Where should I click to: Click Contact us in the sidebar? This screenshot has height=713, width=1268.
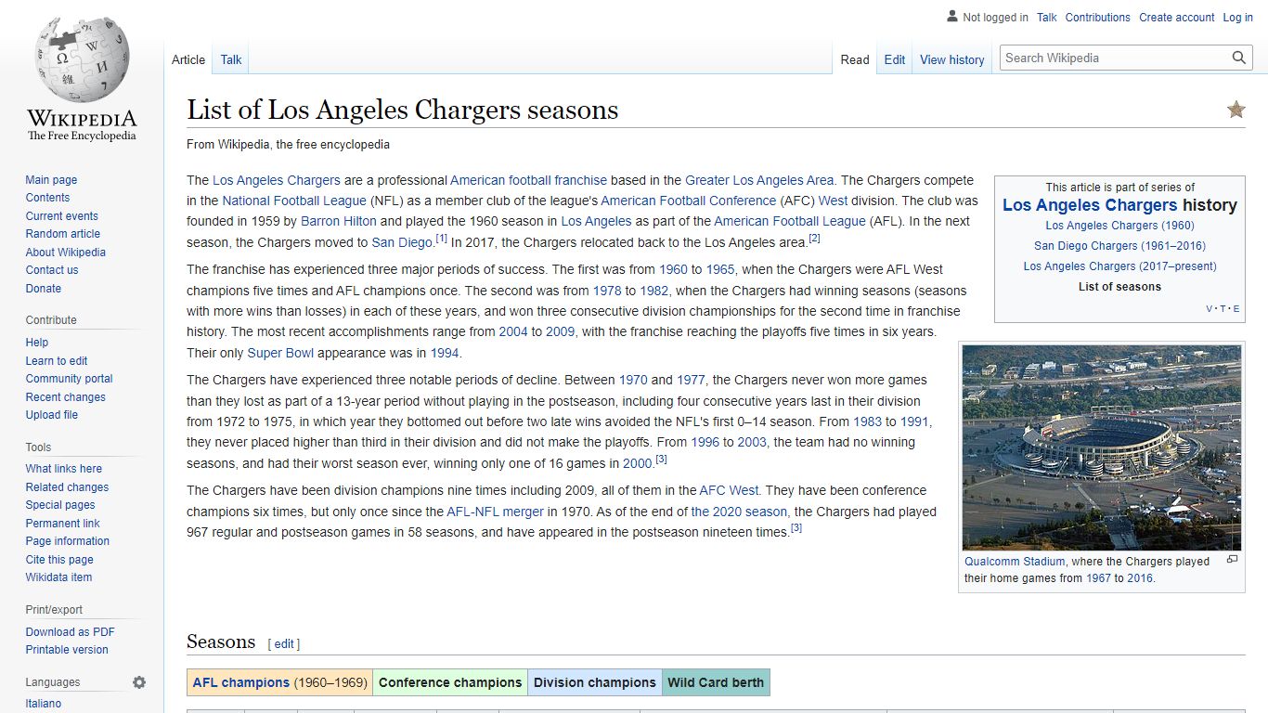[52, 270]
